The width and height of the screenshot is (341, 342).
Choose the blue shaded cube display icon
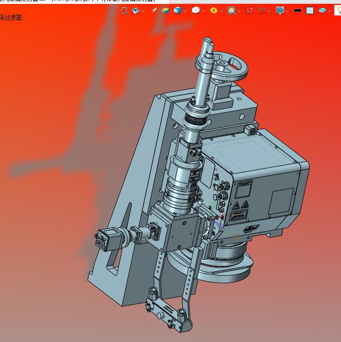tap(178, 10)
